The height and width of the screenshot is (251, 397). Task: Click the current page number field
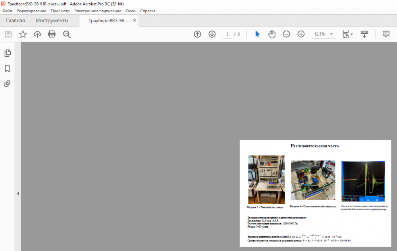pos(227,34)
